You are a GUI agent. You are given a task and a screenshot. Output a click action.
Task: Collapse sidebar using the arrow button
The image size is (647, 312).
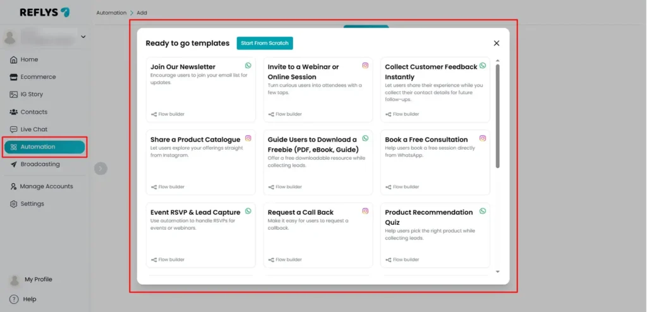click(x=101, y=168)
